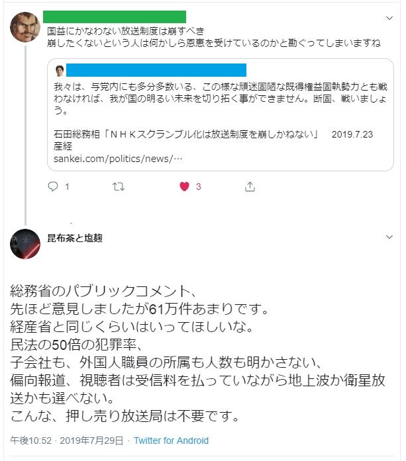The width and height of the screenshot is (406, 461).
Task: Click the reply speech bubble icon
Action: 54,187
